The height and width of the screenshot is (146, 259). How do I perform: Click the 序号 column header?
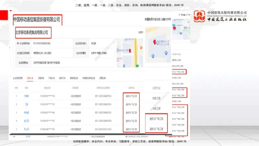pos(17,88)
